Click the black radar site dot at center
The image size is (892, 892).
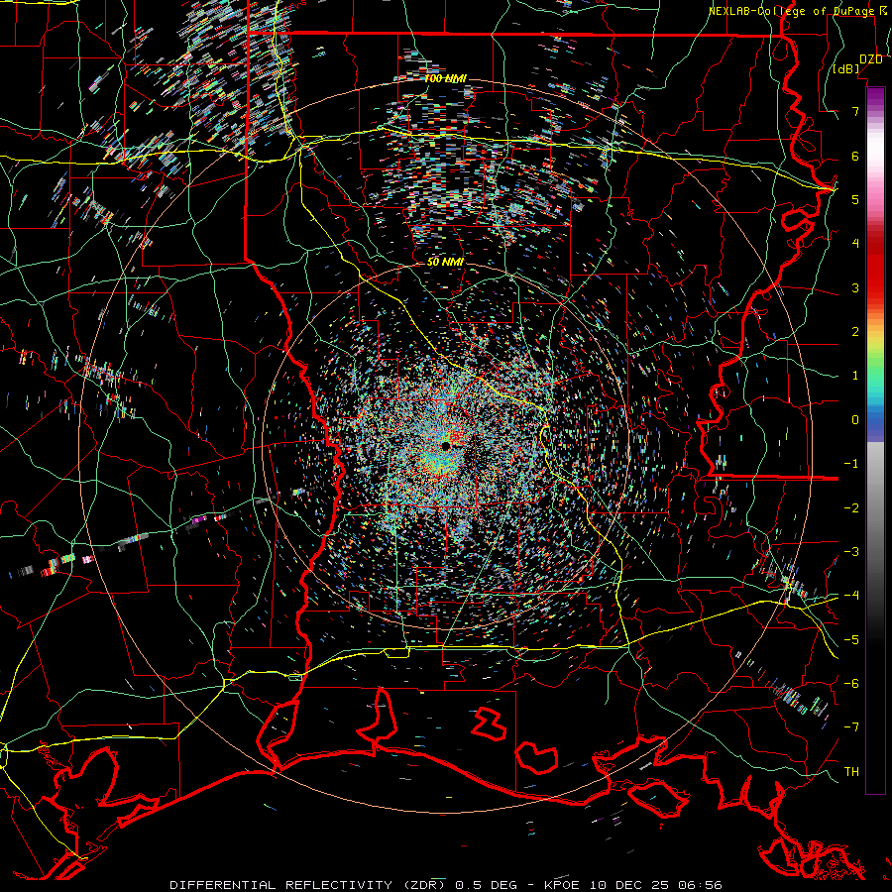[x=446, y=446]
